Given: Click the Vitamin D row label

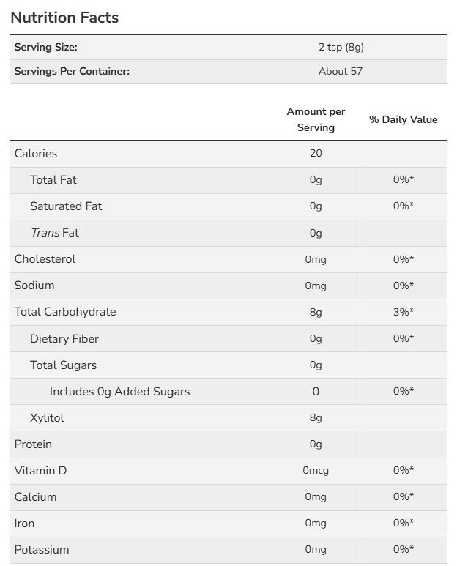Looking at the screenshot, I should point(40,471).
